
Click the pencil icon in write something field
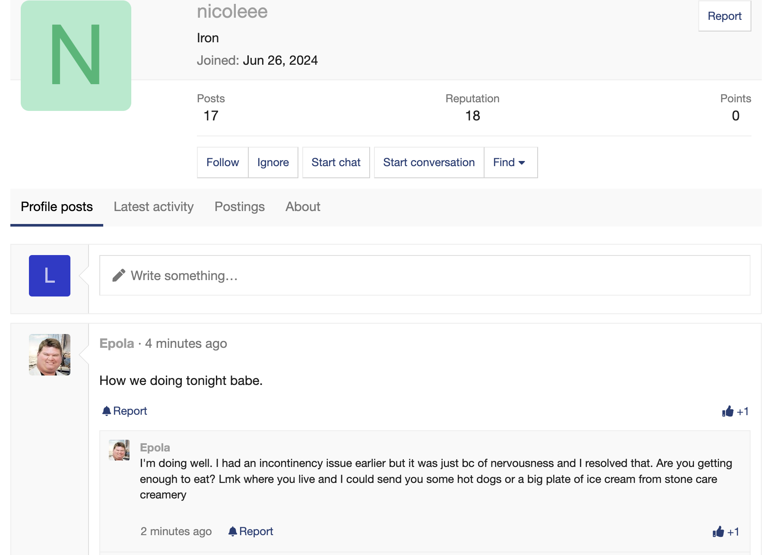117,275
